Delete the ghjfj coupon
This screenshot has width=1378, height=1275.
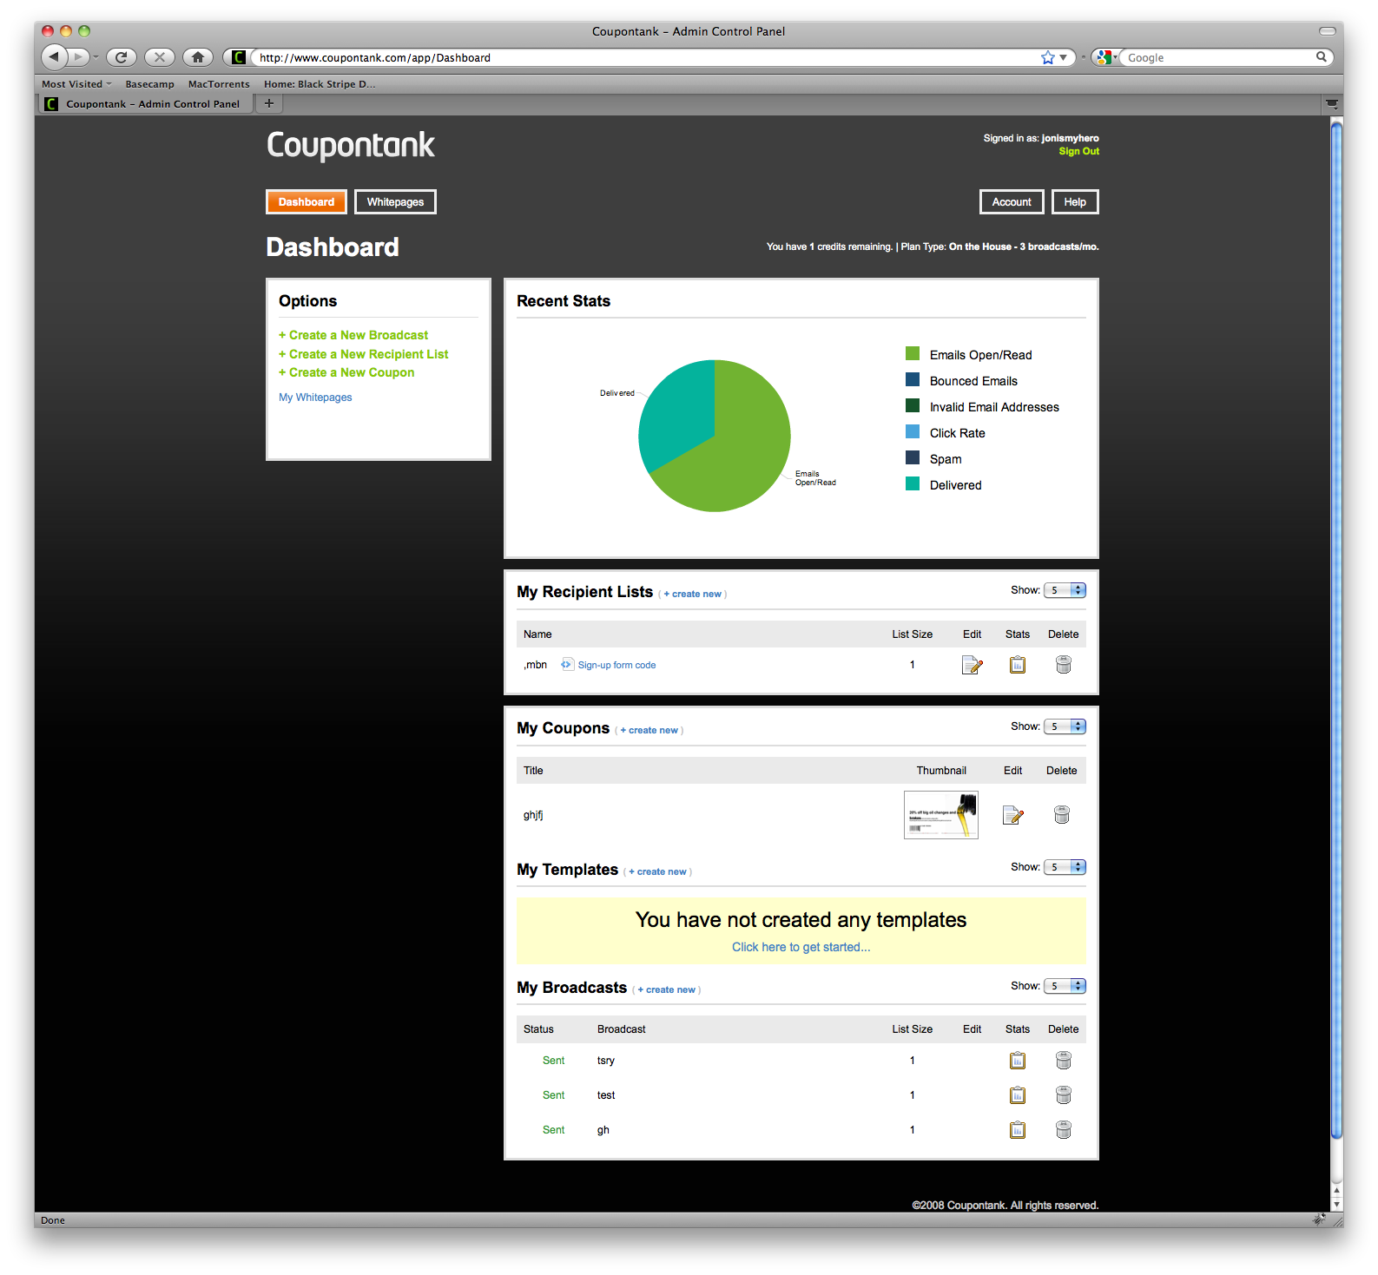tap(1062, 815)
